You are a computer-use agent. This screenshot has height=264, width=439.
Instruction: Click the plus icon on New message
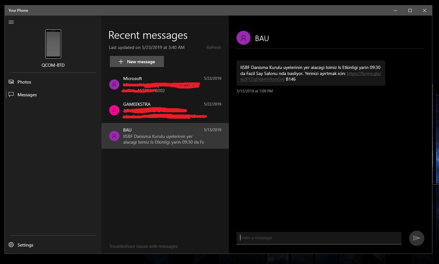pos(121,62)
